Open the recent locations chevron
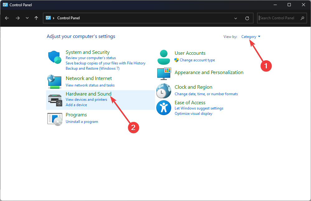 coord(27,18)
